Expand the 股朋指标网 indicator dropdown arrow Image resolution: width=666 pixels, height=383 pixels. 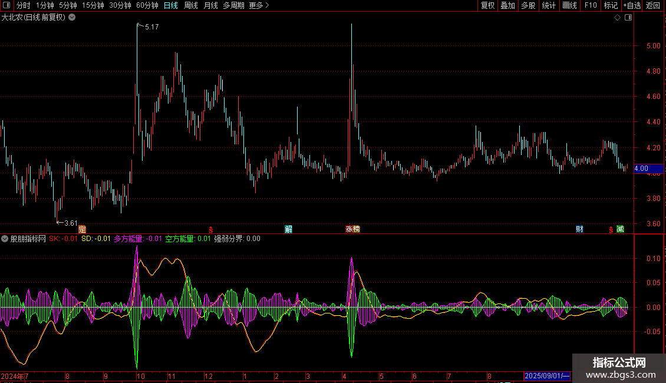[x=5, y=239]
